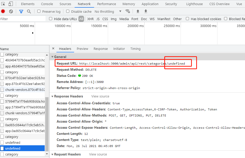The width and height of the screenshot is (245, 158).
Task: Select the Network panel tab
Action: [84, 4]
